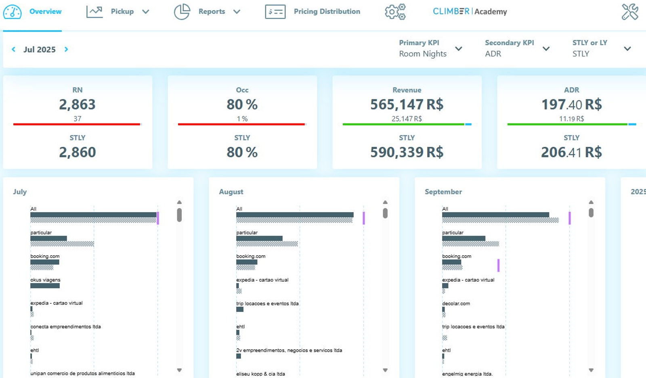Image resolution: width=646 pixels, height=378 pixels.
Task: Click the Pickup chart icon
Action: coord(94,12)
